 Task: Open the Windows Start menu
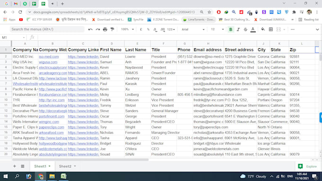point(6,176)
